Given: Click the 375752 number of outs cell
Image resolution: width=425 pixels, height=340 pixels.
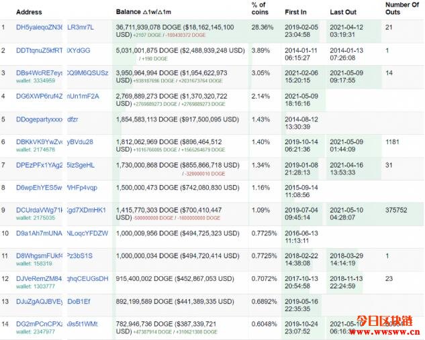Looking at the screenshot, I should [x=396, y=210].
